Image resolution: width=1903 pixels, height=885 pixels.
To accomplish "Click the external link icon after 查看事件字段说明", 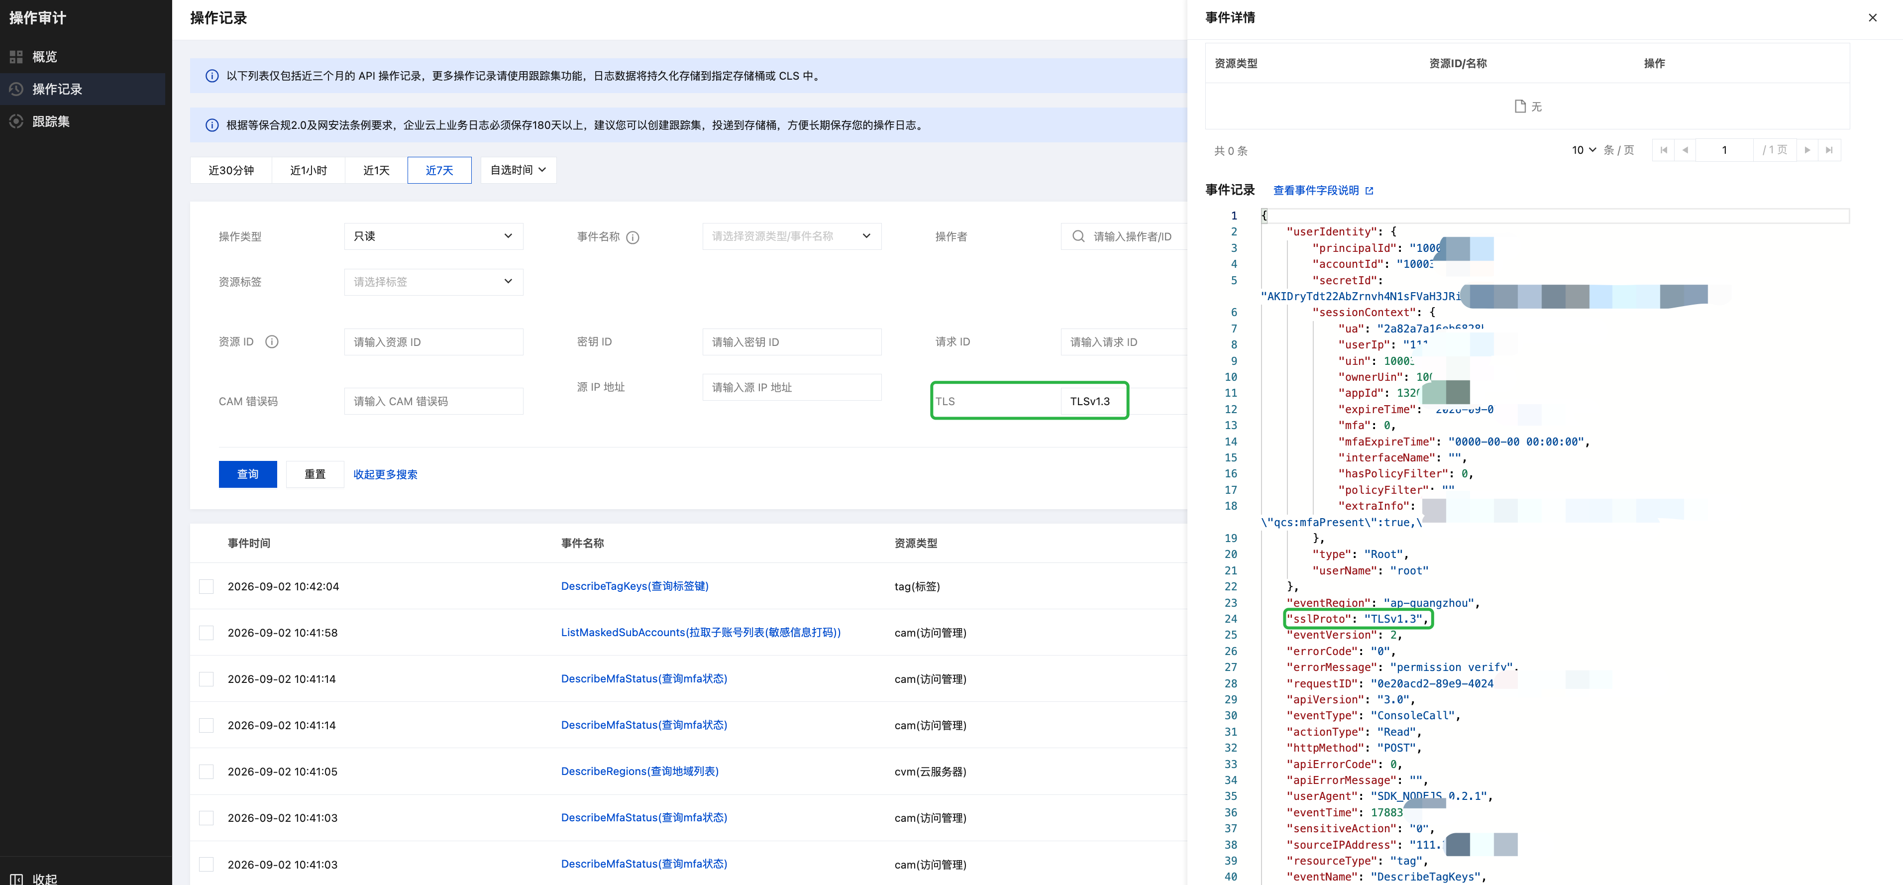I will (x=1369, y=191).
